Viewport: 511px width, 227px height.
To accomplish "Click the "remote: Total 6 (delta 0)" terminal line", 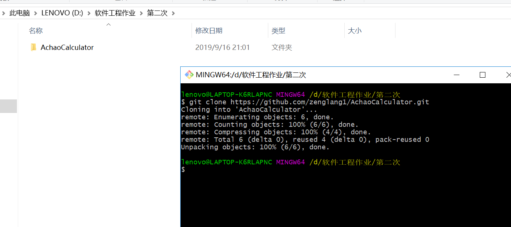I will click(x=305, y=140).
